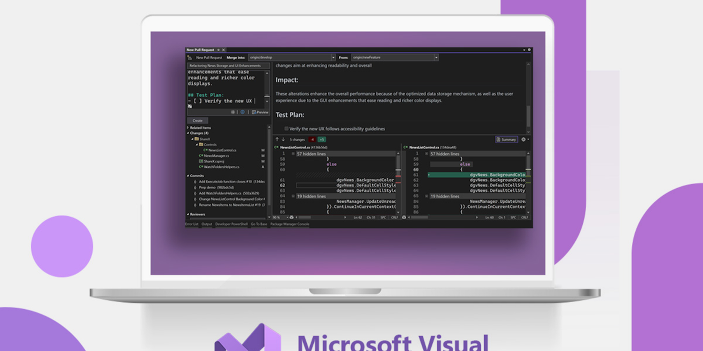This screenshot has width=703, height=351.
Task: Collapse the Changes (4) section
Action: pos(188,133)
